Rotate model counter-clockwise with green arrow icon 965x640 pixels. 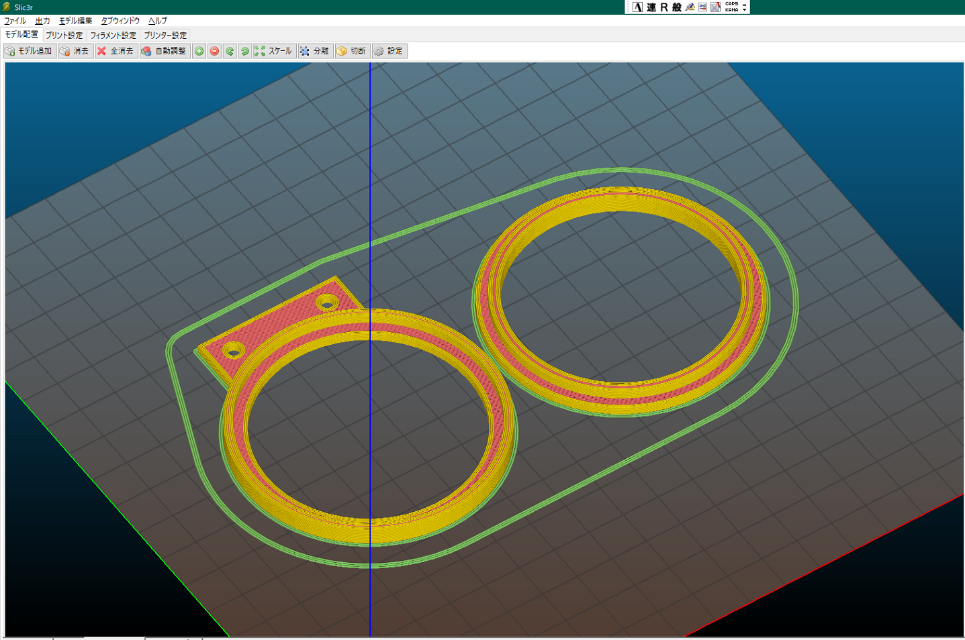(230, 51)
